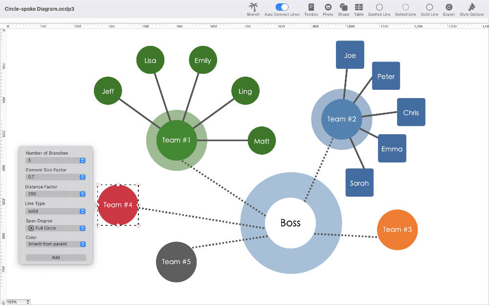
Task: Open the Line Type dropdown
Action: [x=56, y=211]
